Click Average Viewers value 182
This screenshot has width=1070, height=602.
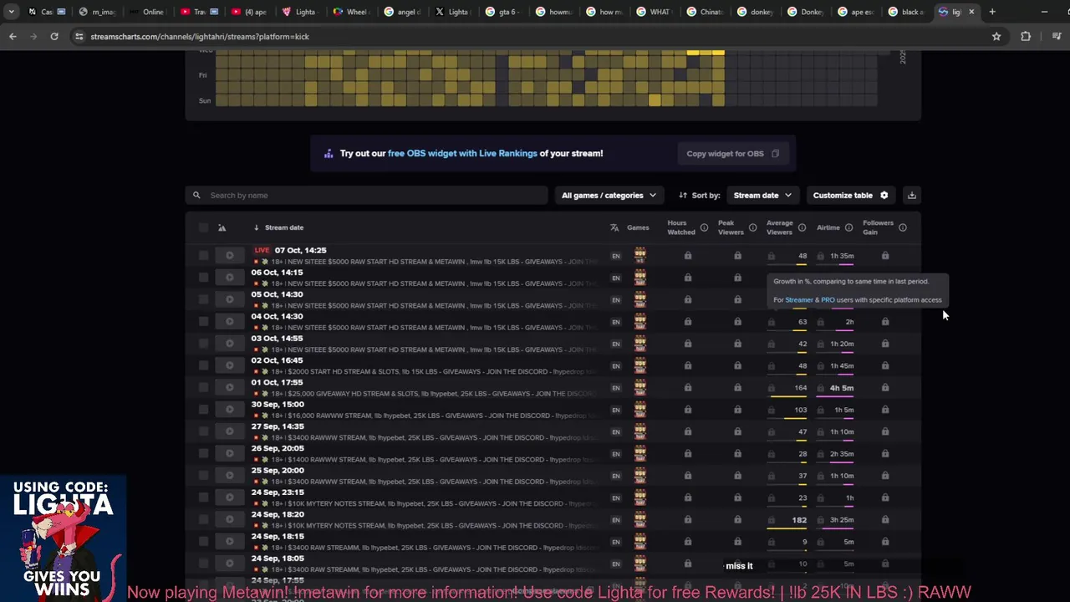coord(799,520)
